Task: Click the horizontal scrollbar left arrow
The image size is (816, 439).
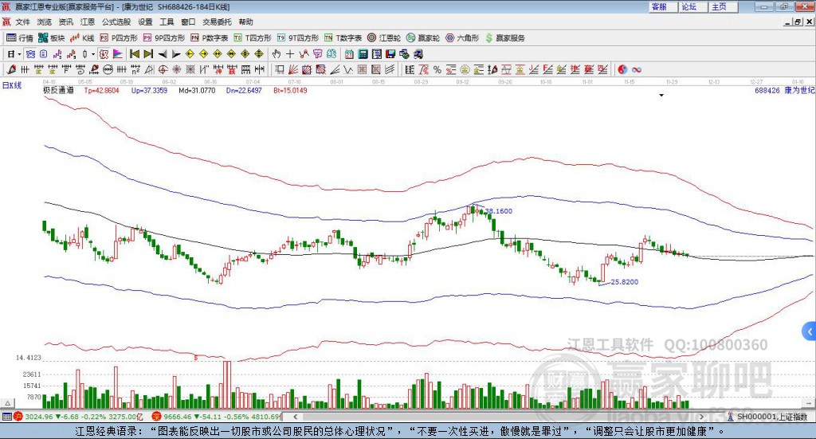Action: [x=295, y=417]
